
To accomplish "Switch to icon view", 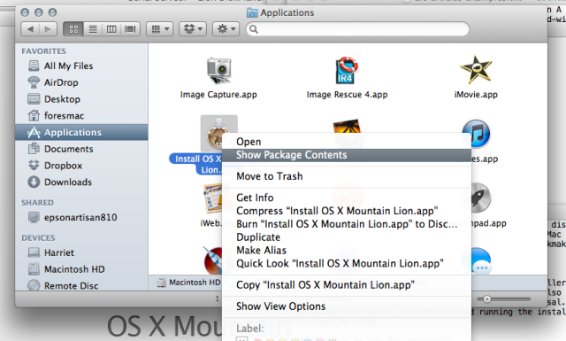I will click(73, 29).
